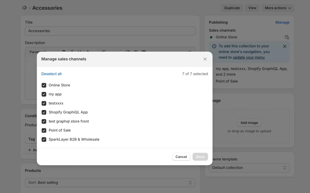Uncheck the Online Store checkbox

coord(44,85)
